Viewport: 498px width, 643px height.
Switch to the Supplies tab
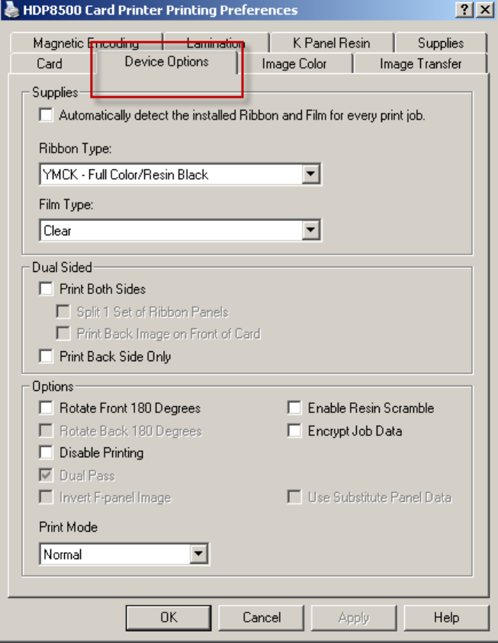[x=441, y=43]
